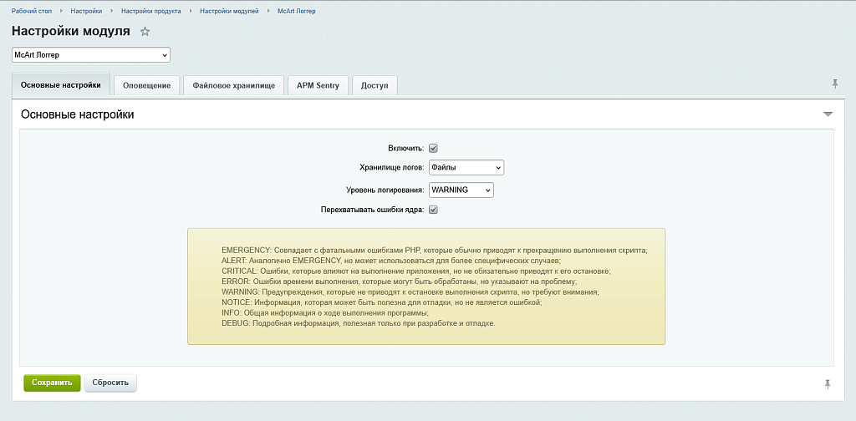856x421 pixels.
Task: Open the McArt Логгер module selector
Action: point(90,55)
